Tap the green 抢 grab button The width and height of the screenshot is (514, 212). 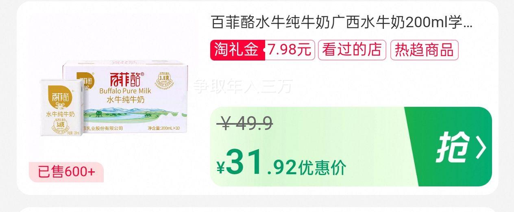click(451, 147)
